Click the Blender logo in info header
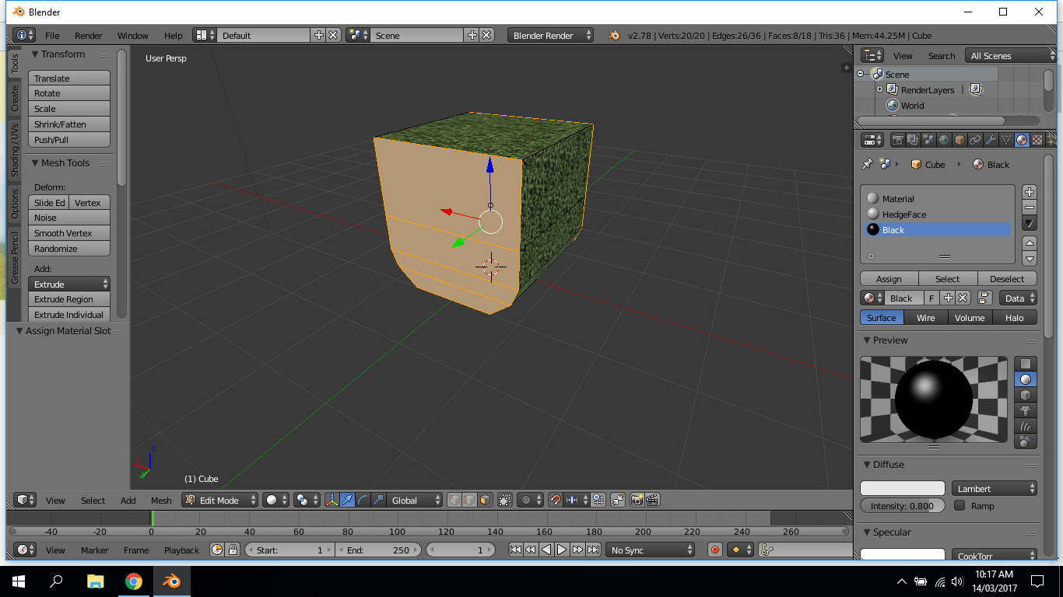This screenshot has width=1063, height=597. click(x=613, y=35)
